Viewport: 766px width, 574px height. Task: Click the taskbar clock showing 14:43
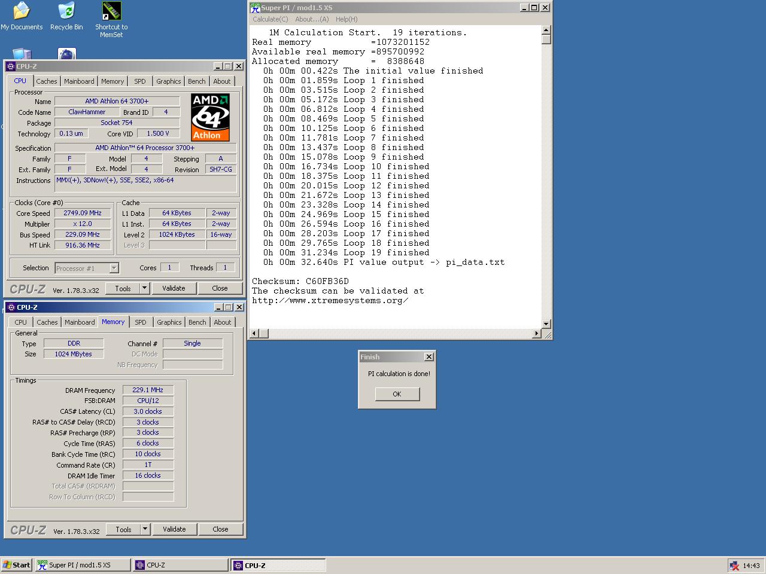click(751, 566)
